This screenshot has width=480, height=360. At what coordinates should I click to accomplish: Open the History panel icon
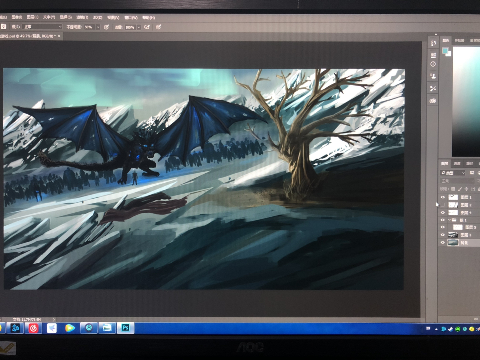tap(433, 43)
